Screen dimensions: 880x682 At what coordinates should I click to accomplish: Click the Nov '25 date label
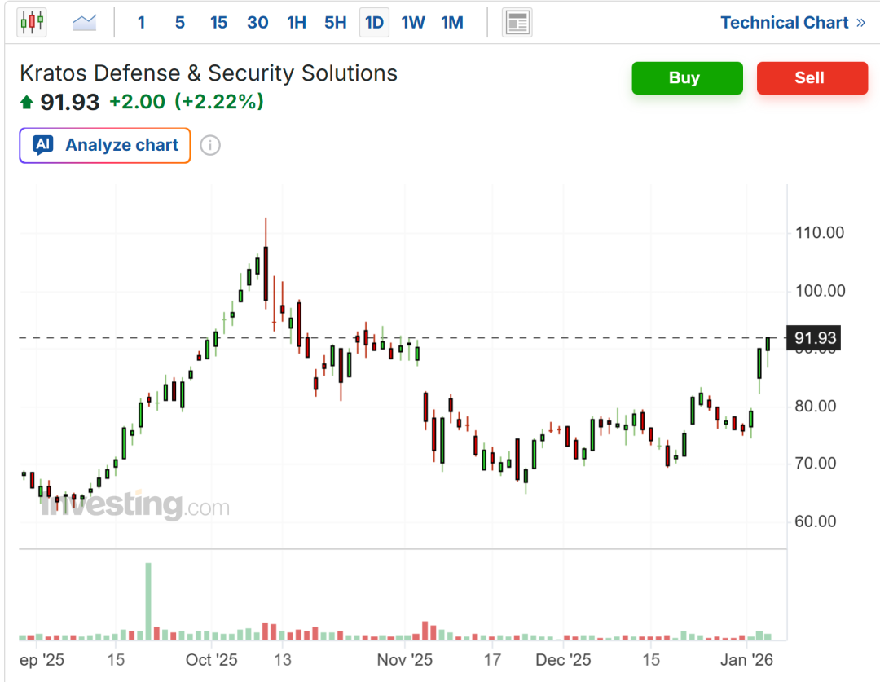point(405,659)
